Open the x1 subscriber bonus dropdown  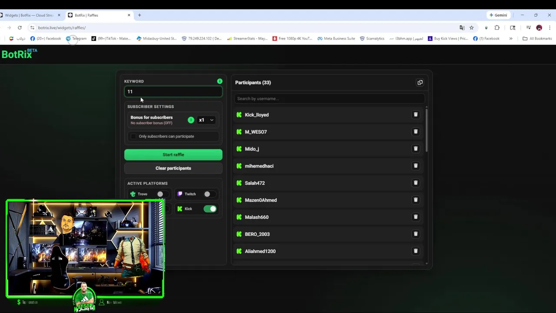tap(206, 120)
